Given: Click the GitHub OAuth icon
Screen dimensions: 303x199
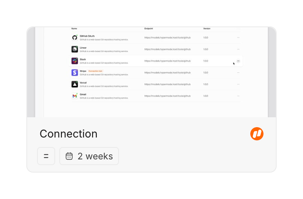Looking at the screenshot, I should pos(75,38).
